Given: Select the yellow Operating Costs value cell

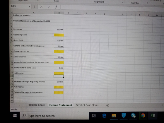Looking at the screenshot, I should tap(59, 35).
